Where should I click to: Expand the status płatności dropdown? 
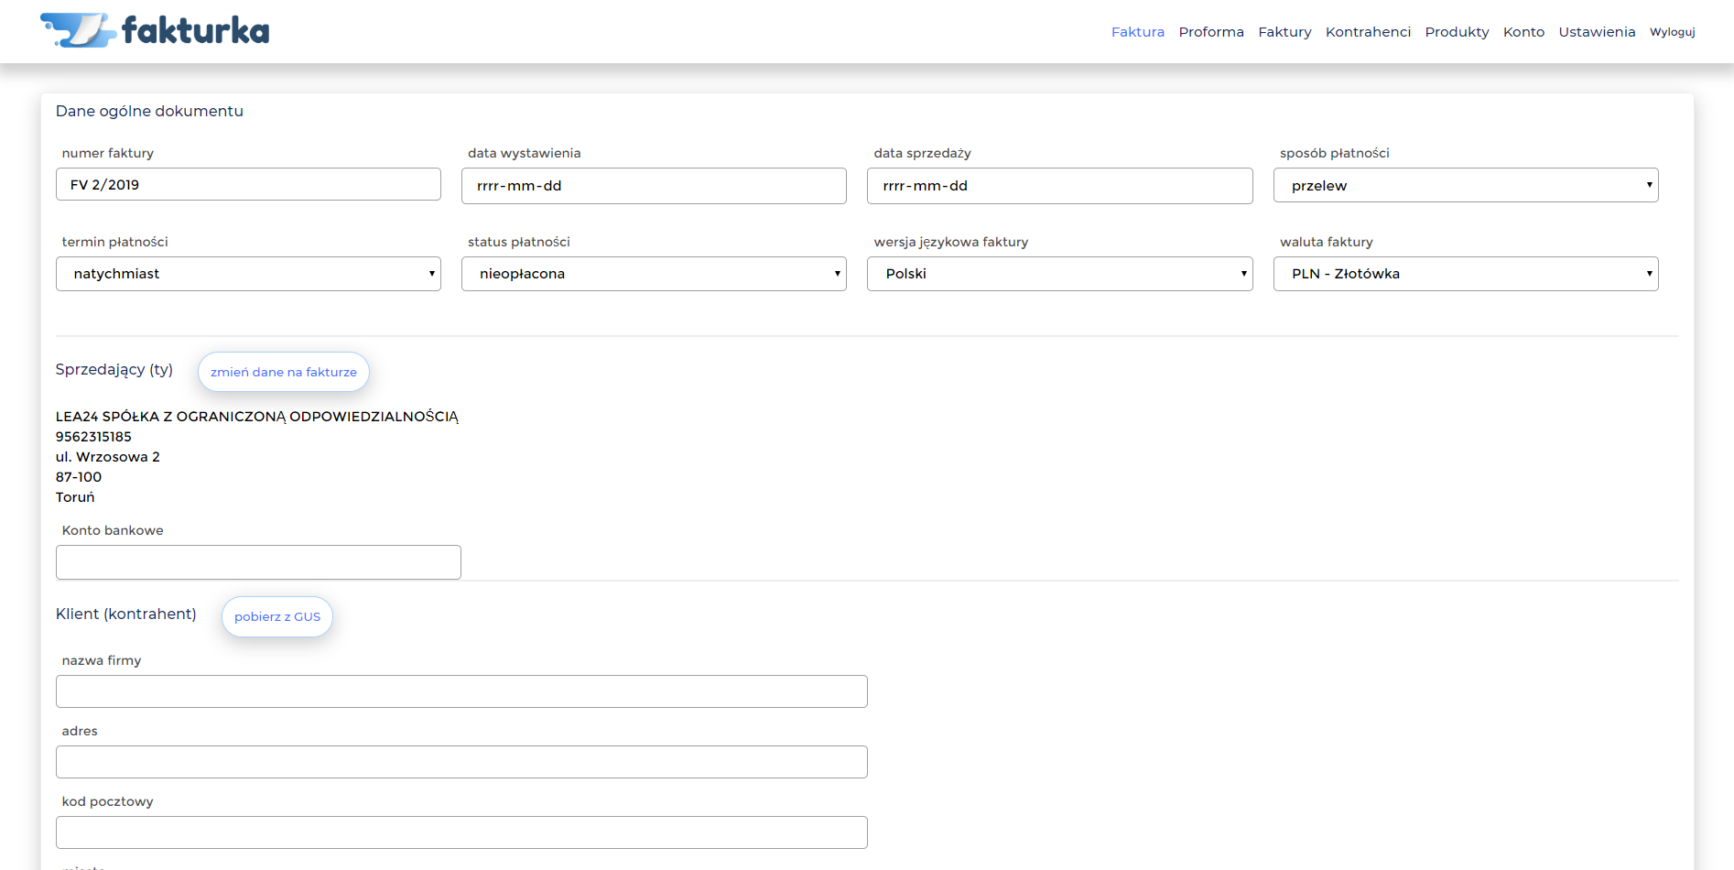(654, 274)
